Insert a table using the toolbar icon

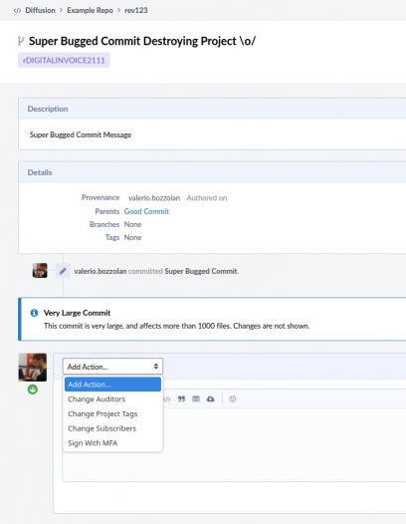click(196, 399)
